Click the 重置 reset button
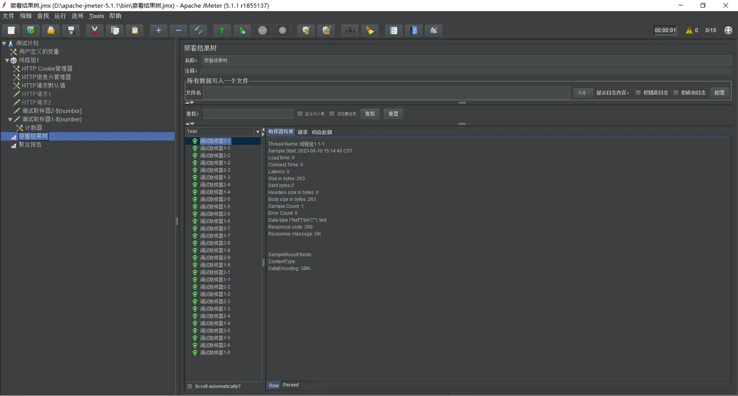The width and height of the screenshot is (738, 396). tap(393, 114)
